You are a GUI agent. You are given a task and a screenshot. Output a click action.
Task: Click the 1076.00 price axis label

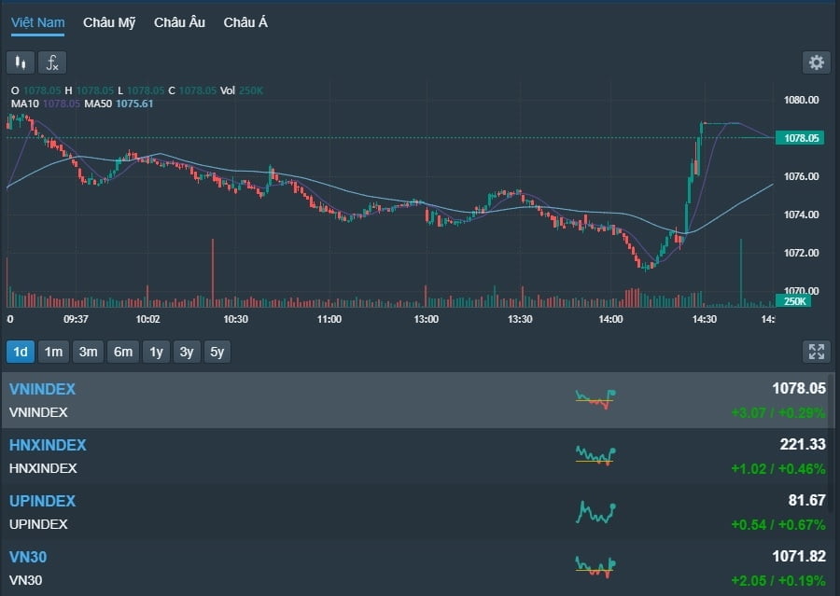click(801, 176)
